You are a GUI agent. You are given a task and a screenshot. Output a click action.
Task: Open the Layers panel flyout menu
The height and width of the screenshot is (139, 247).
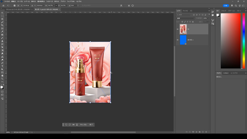[209, 11]
